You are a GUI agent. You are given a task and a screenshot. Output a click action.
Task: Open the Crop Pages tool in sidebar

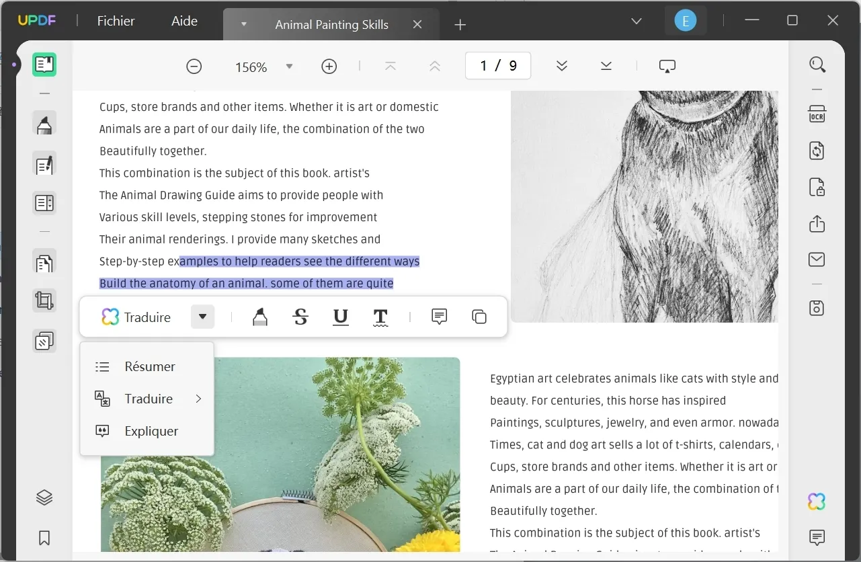point(44,300)
